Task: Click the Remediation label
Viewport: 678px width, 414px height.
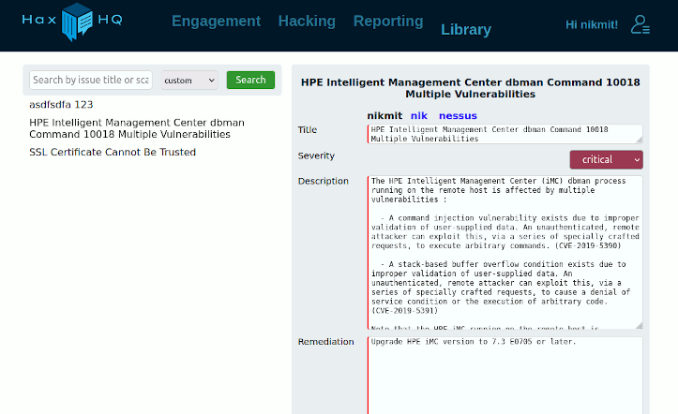Action: [325, 342]
